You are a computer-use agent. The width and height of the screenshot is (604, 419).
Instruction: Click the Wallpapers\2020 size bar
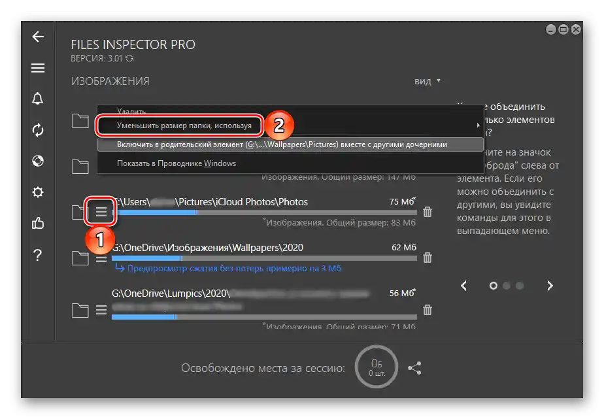(264, 258)
